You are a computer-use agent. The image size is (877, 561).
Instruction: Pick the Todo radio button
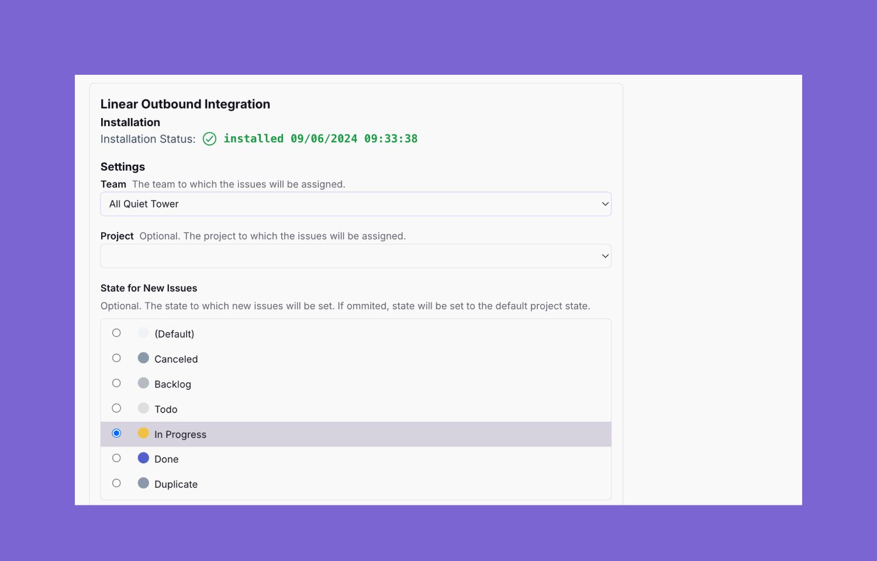pyautogui.click(x=116, y=408)
